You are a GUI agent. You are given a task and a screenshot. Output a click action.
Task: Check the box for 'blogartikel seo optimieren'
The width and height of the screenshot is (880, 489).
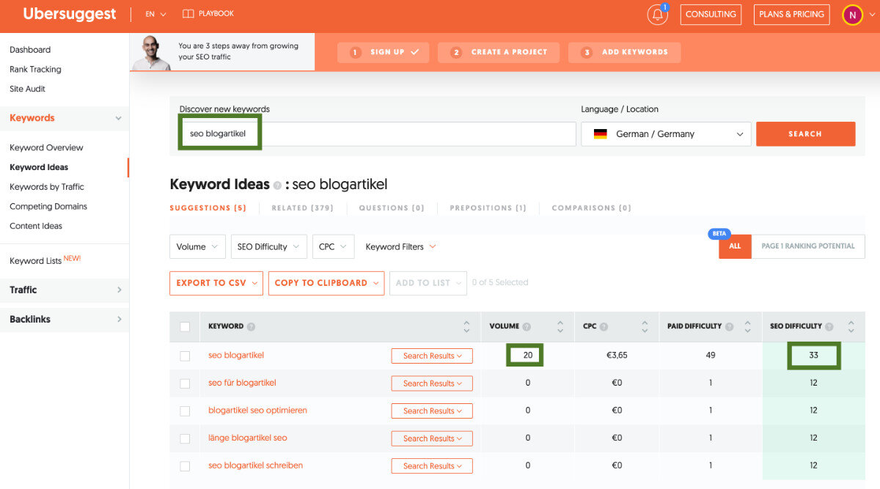coord(185,411)
